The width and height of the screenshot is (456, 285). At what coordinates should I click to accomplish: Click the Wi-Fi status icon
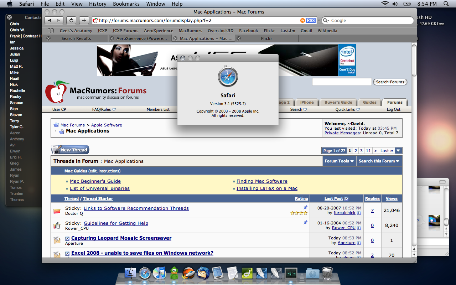click(385, 4)
